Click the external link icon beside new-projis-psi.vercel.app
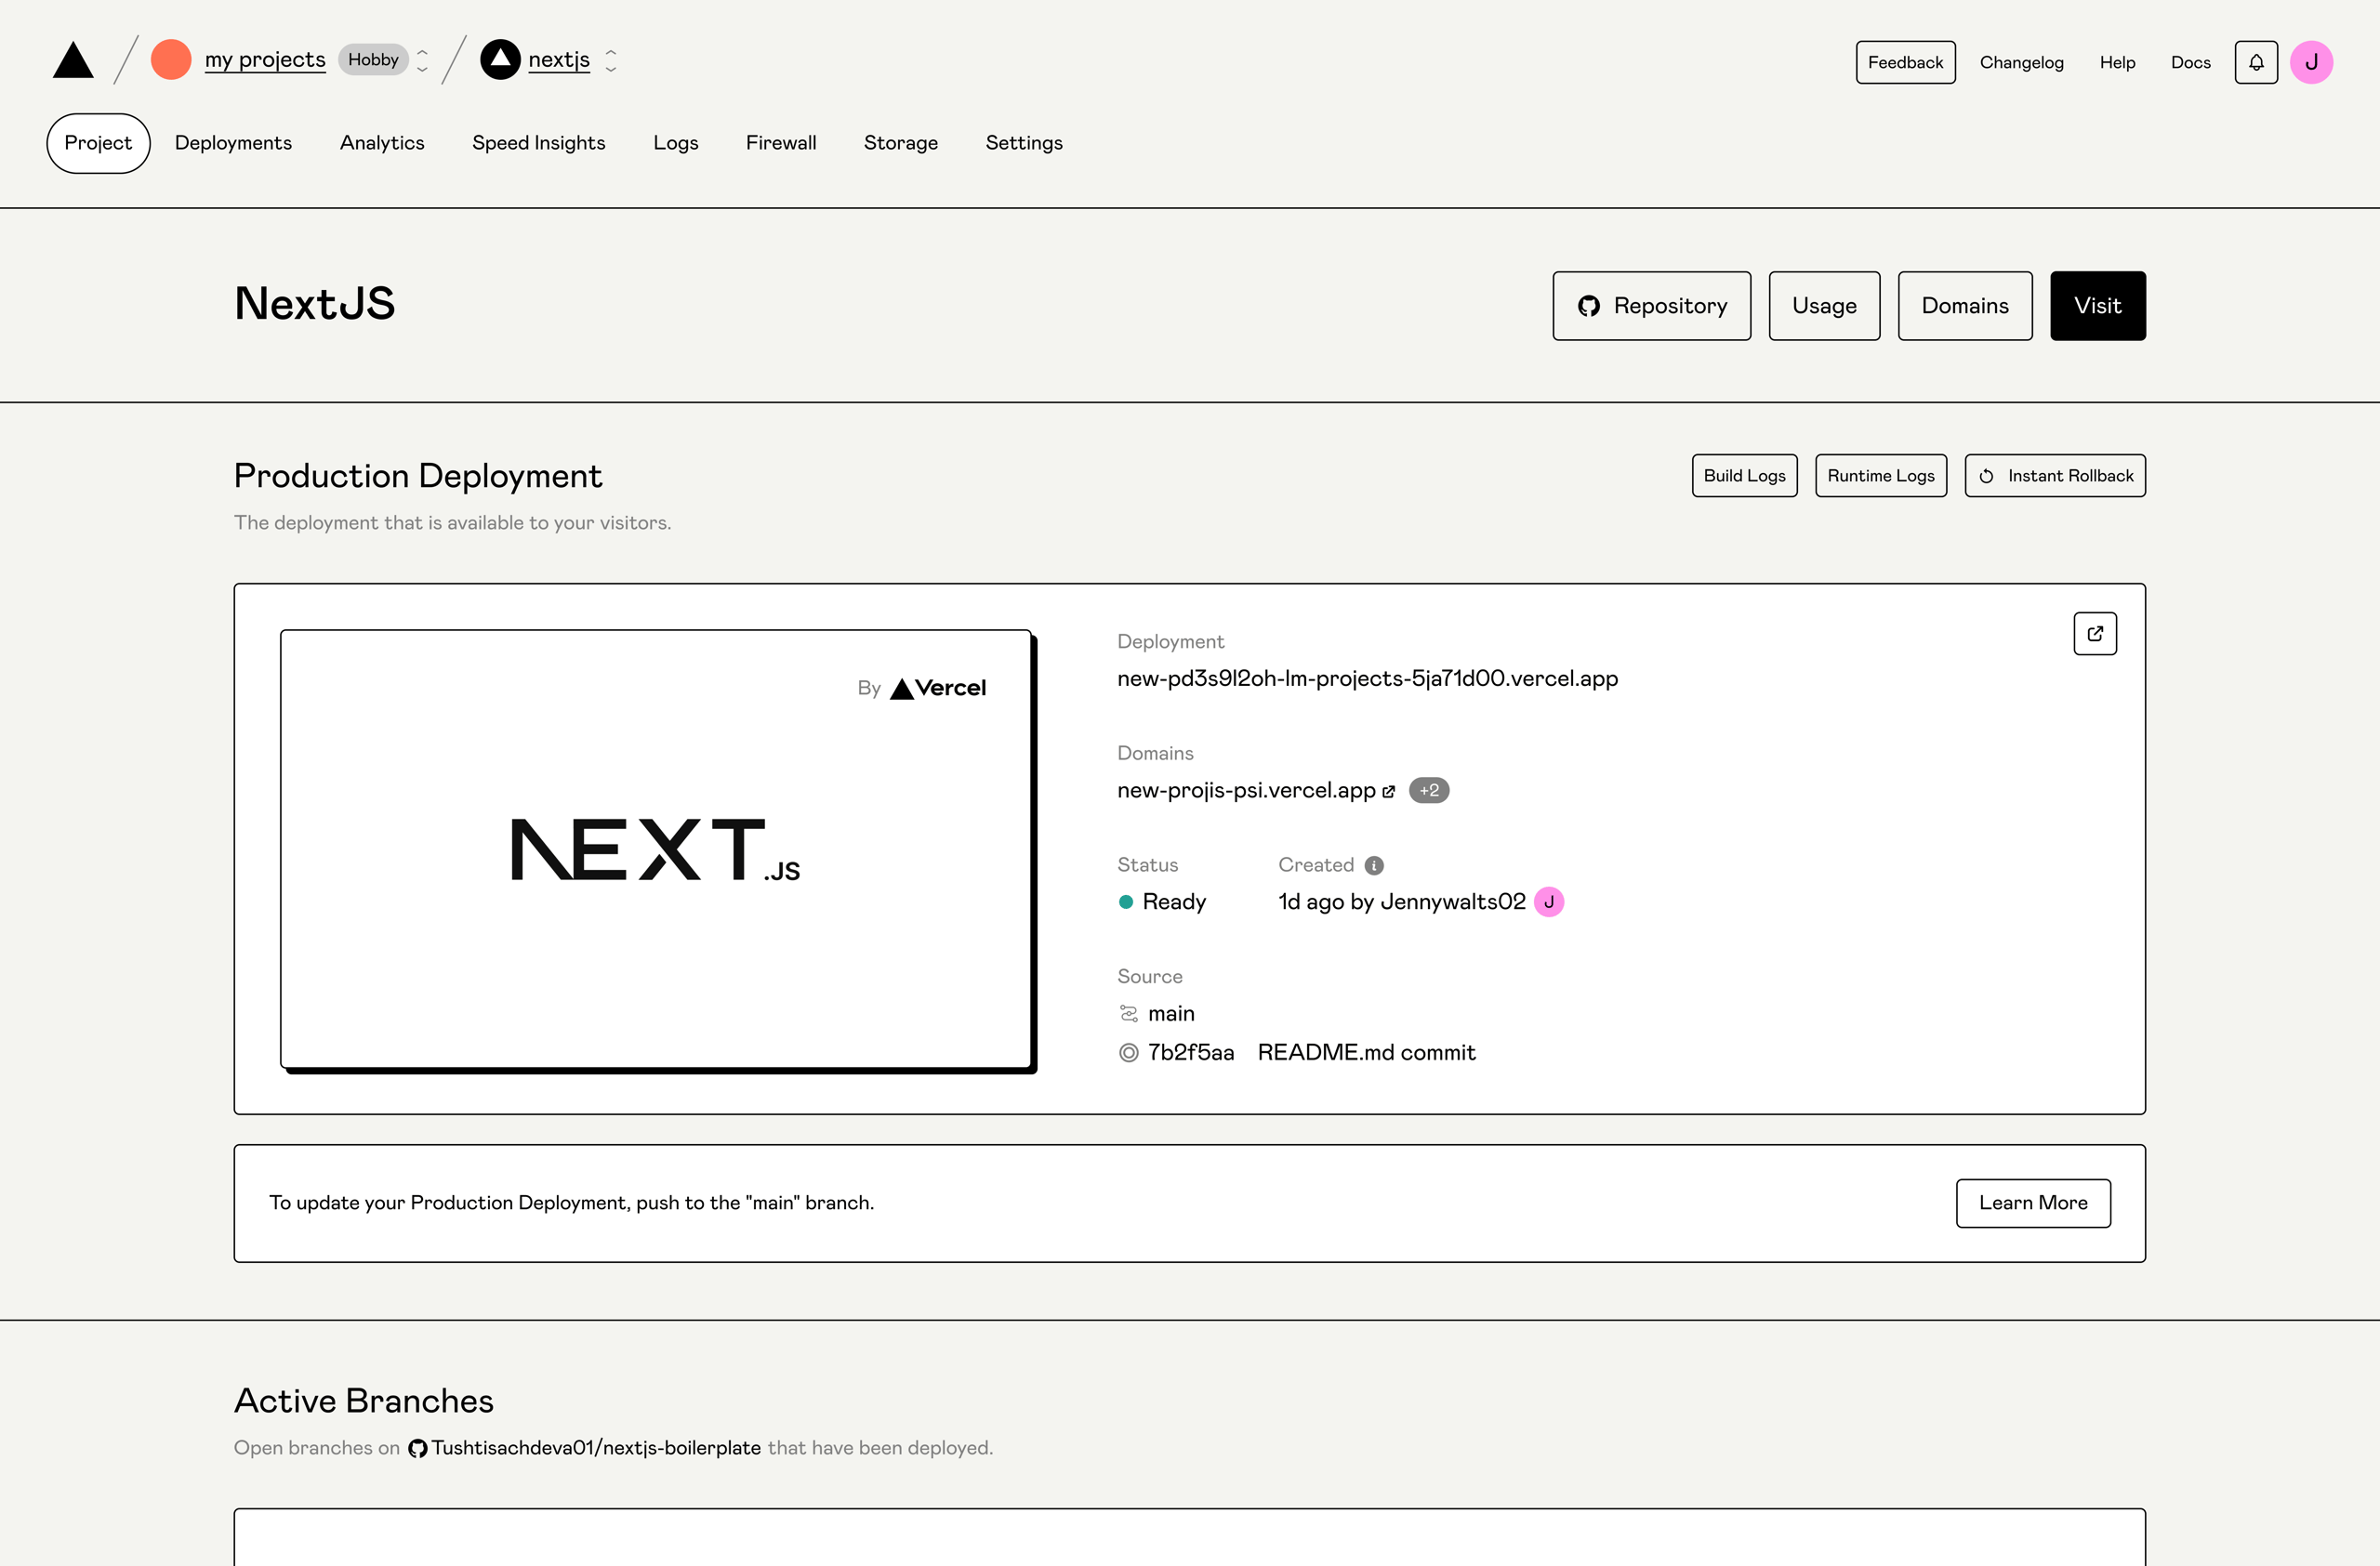The image size is (2380, 1566). point(1388,792)
